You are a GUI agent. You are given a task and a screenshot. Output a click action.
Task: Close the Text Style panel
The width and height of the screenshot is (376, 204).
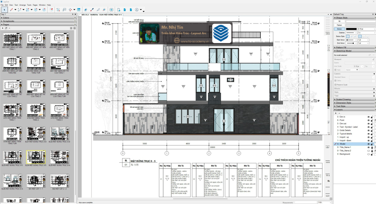(374, 106)
